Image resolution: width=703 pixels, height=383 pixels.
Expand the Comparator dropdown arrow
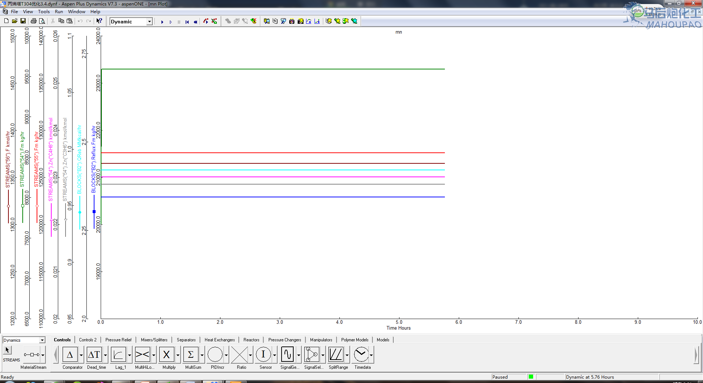click(x=81, y=355)
